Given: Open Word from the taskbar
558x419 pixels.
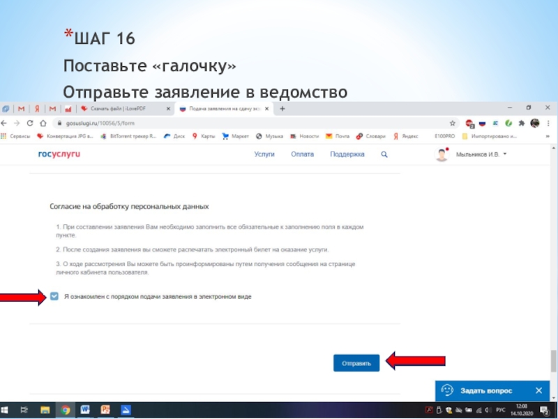Looking at the screenshot, I should coord(85,410).
